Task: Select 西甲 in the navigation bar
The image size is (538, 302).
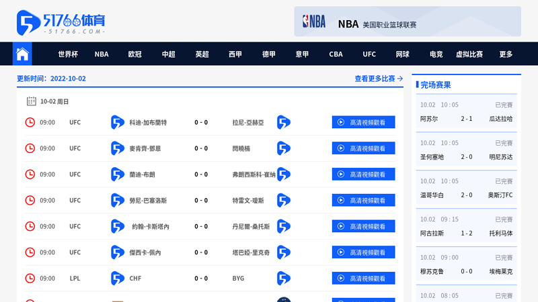Action: click(x=235, y=54)
